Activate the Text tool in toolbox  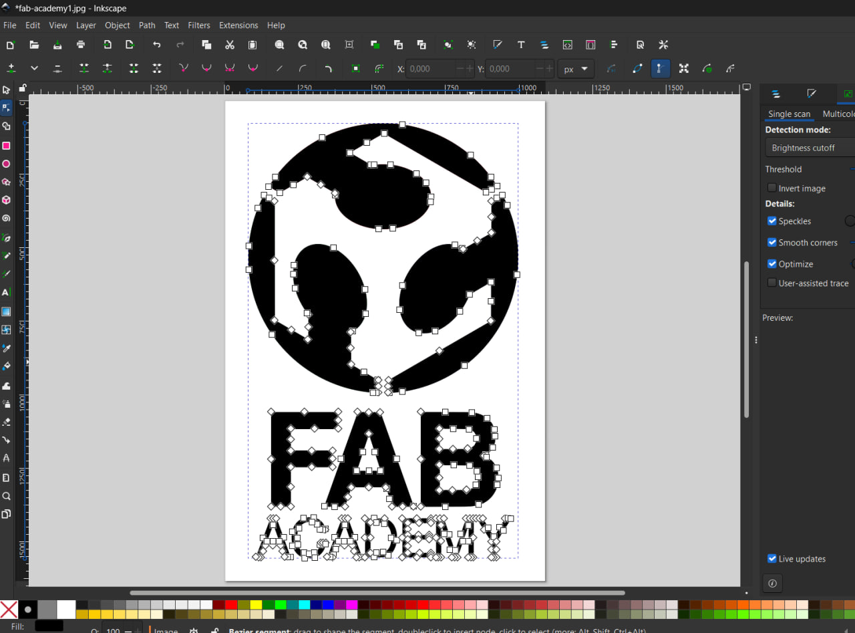[6, 292]
